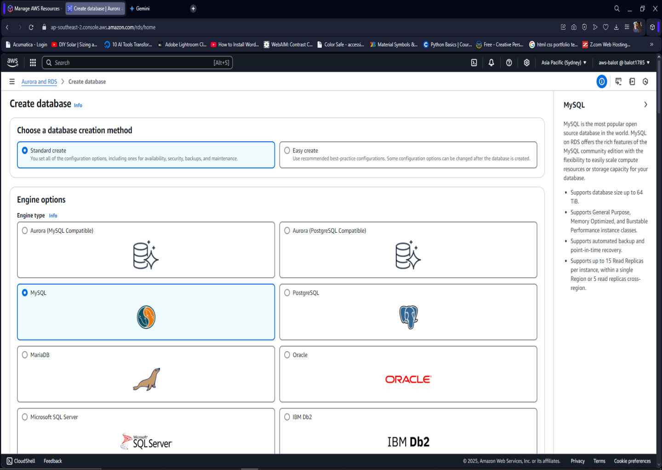Open the AWS services grid menu

(33, 63)
